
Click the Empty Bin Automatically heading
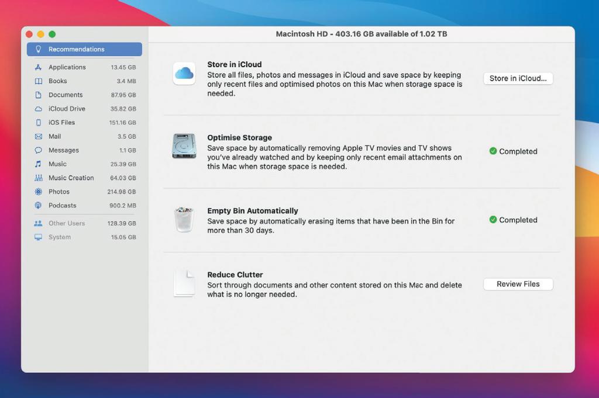pyautogui.click(x=253, y=210)
